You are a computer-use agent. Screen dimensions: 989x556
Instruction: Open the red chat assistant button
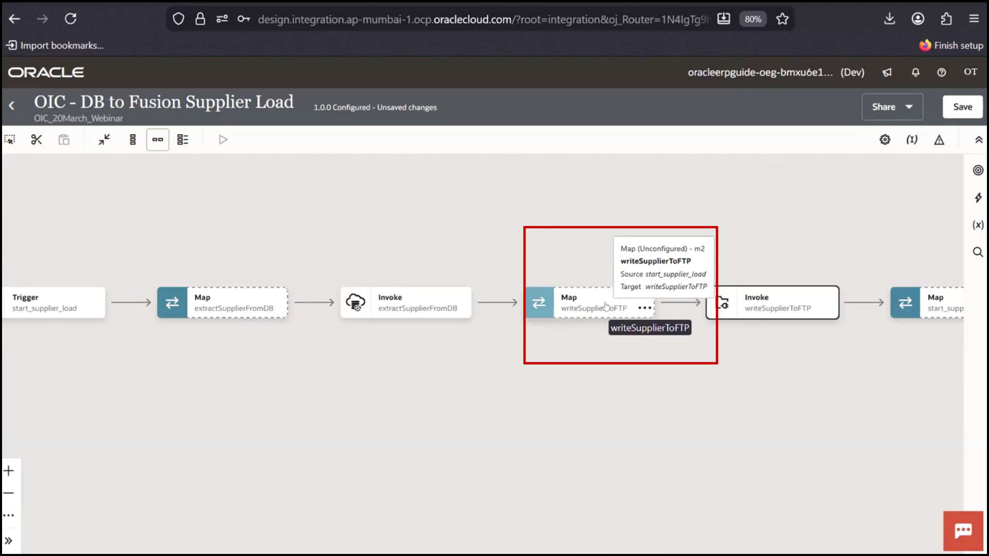pos(963,531)
